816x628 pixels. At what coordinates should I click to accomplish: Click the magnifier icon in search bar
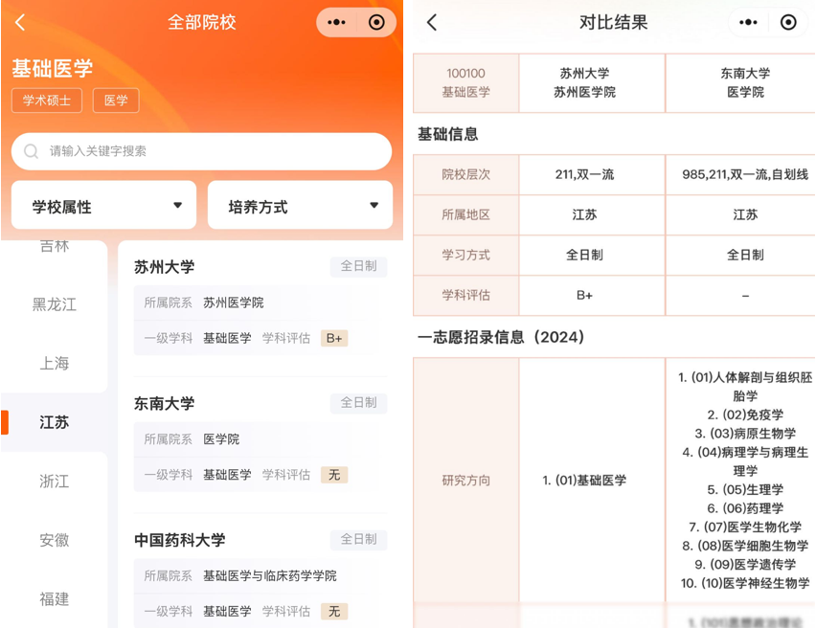[32, 151]
